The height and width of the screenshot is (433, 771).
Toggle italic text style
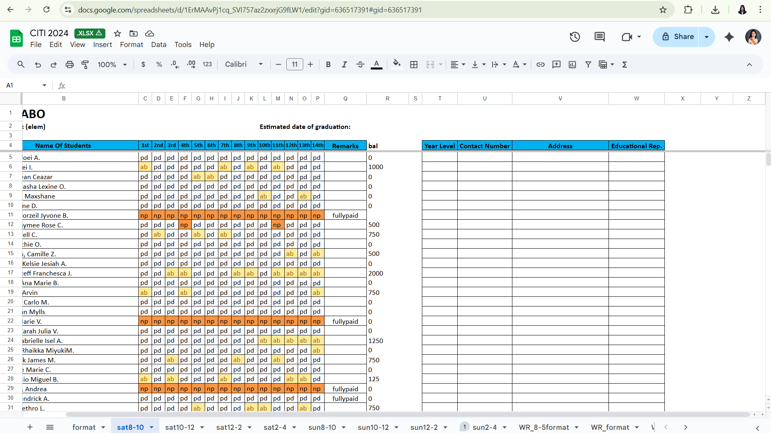point(344,65)
